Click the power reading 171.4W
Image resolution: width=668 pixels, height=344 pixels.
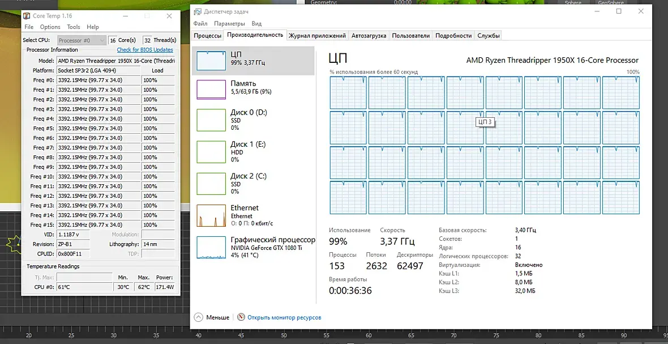coord(165,287)
